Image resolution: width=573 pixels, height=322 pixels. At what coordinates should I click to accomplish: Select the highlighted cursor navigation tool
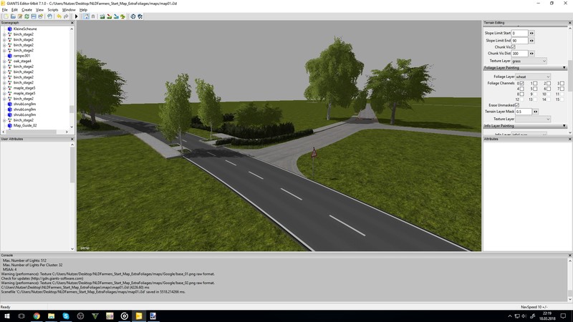[86, 16]
